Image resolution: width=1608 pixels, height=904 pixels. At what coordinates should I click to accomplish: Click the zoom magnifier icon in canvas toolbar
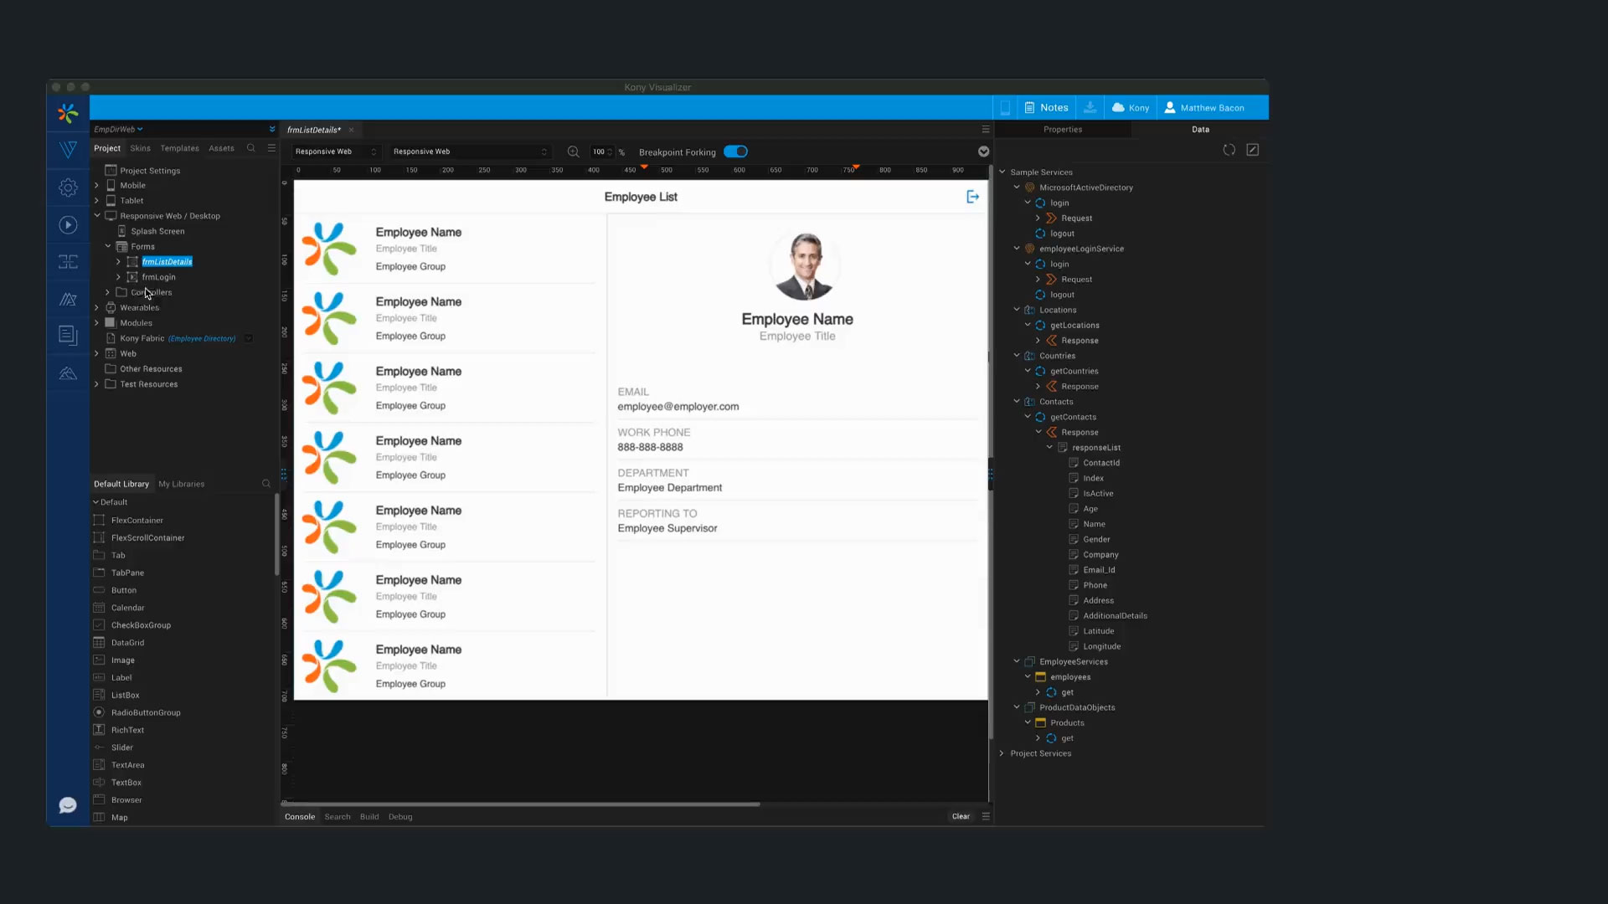pos(573,152)
